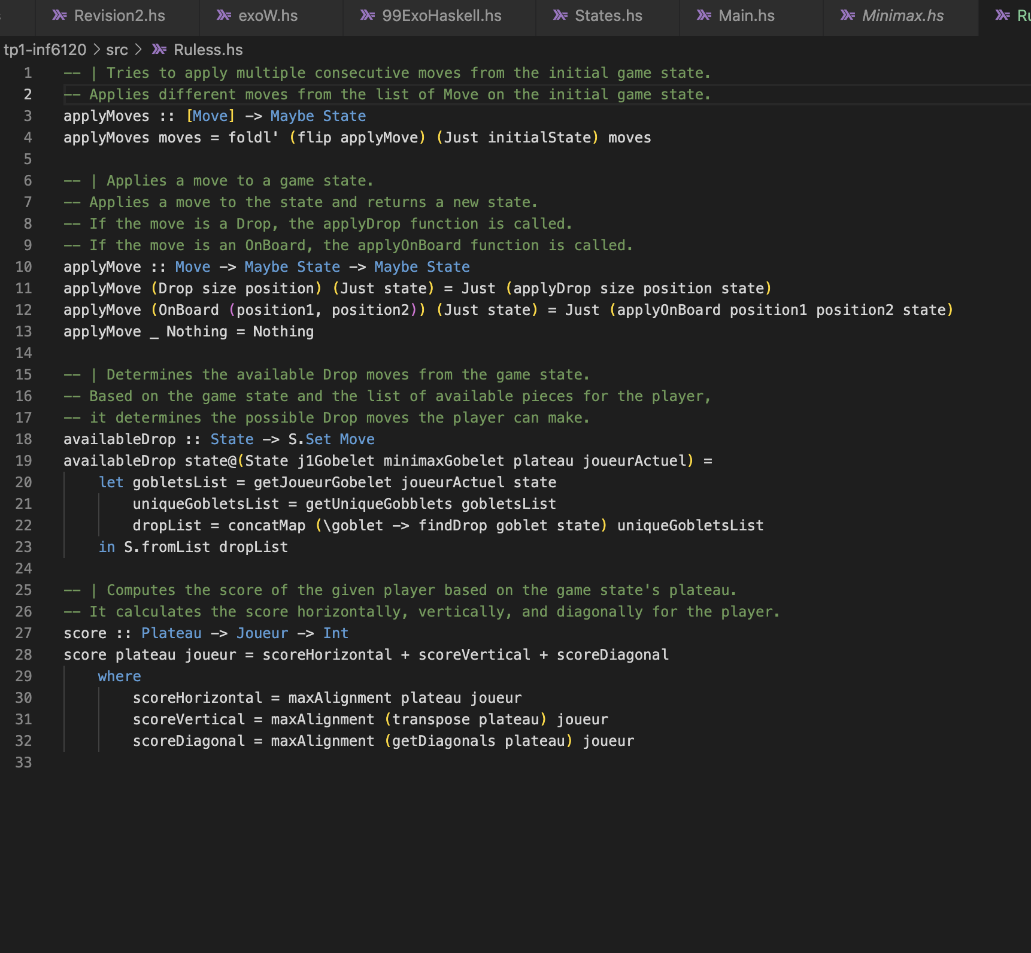Click line number 10 in the gutter
Image resolution: width=1031 pixels, height=953 pixels.
[x=24, y=266]
